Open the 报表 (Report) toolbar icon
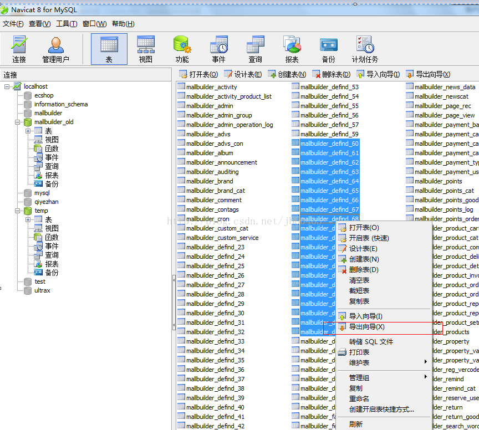This screenshot has height=430, width=479. pos(292,49)
